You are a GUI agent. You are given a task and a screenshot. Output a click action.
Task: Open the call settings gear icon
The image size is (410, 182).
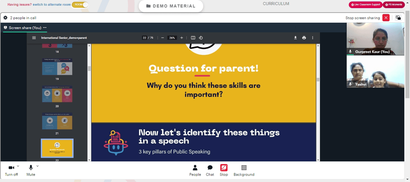pyautogui.click(x=5, y=18)
